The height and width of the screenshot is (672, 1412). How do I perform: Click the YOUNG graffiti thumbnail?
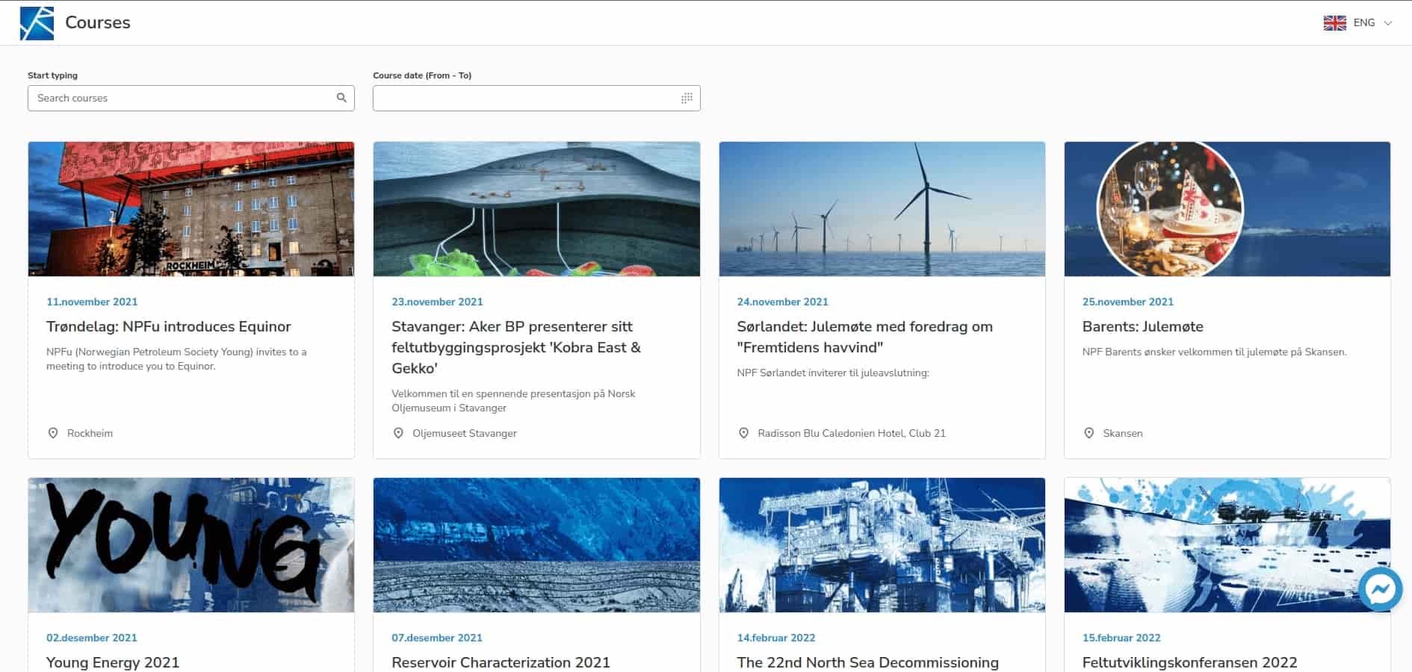pos(191,545)
